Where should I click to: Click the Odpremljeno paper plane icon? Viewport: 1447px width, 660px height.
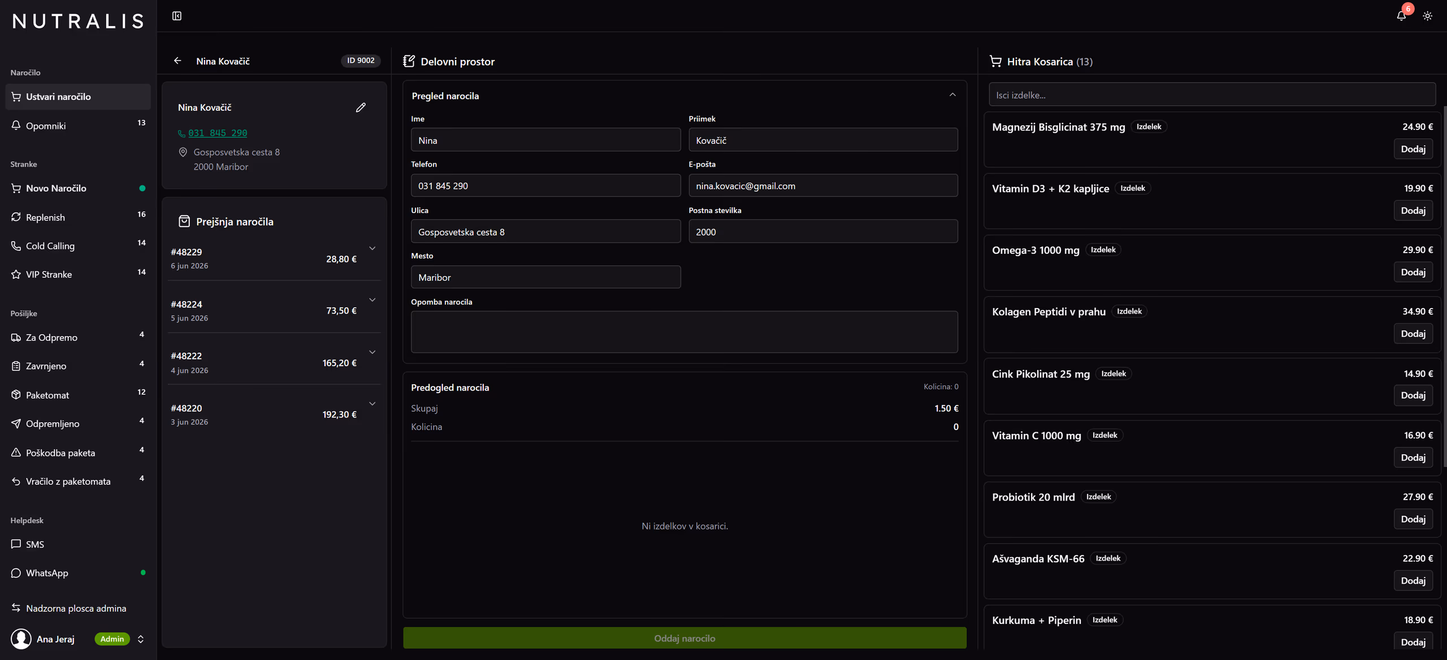(16, 423)
